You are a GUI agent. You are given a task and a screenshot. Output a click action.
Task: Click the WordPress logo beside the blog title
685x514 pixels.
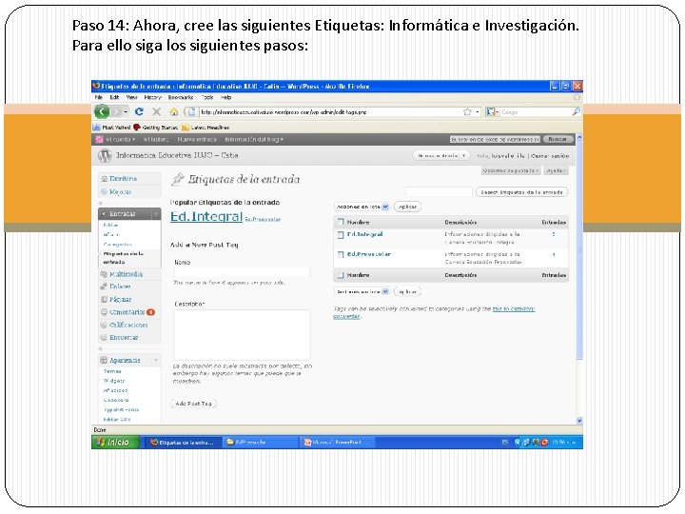(x=105, y=155)
